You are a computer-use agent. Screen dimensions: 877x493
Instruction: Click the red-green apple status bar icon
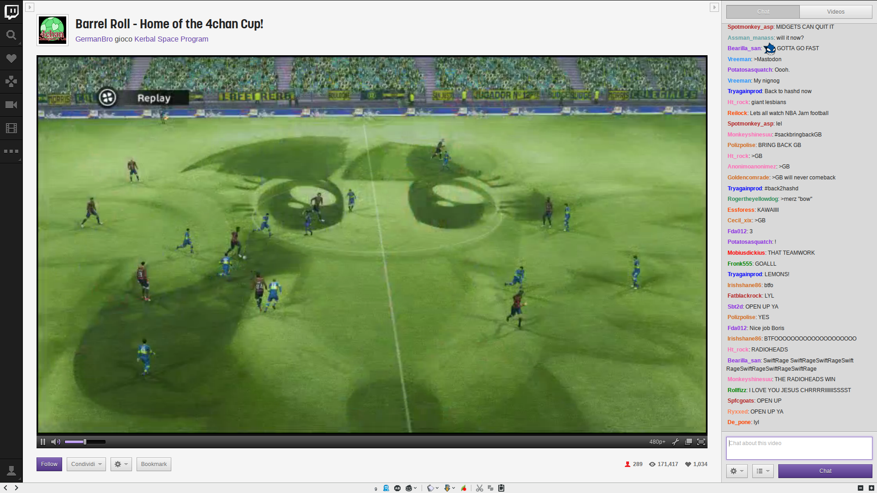(x=464, y=488)
